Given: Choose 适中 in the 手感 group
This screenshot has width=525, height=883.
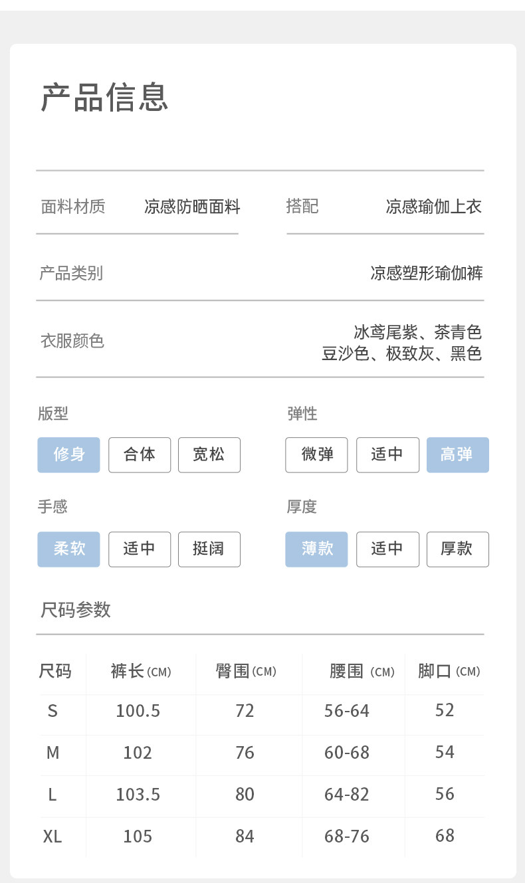Looking at the screenshot, I should click(x=140, y=549).
